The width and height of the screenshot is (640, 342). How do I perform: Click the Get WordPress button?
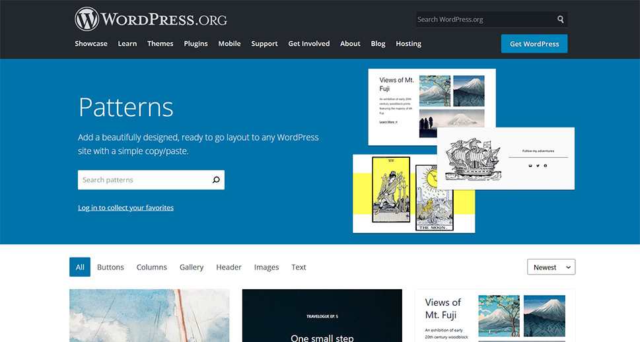click(534, 44)
